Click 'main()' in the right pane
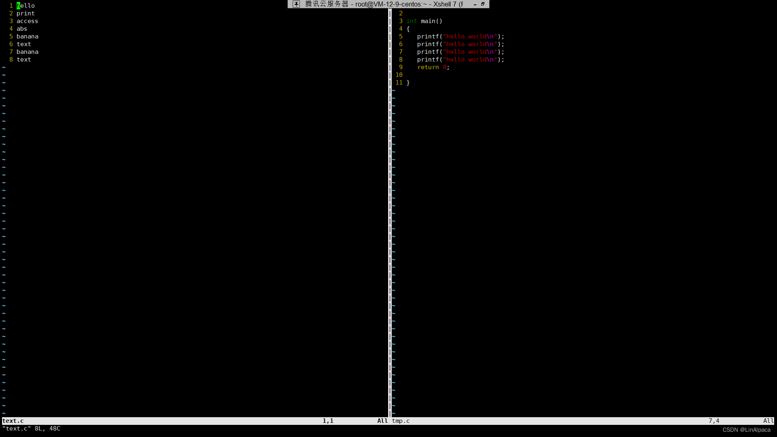The width and height of the screenshot is (777, 437). 431,21
